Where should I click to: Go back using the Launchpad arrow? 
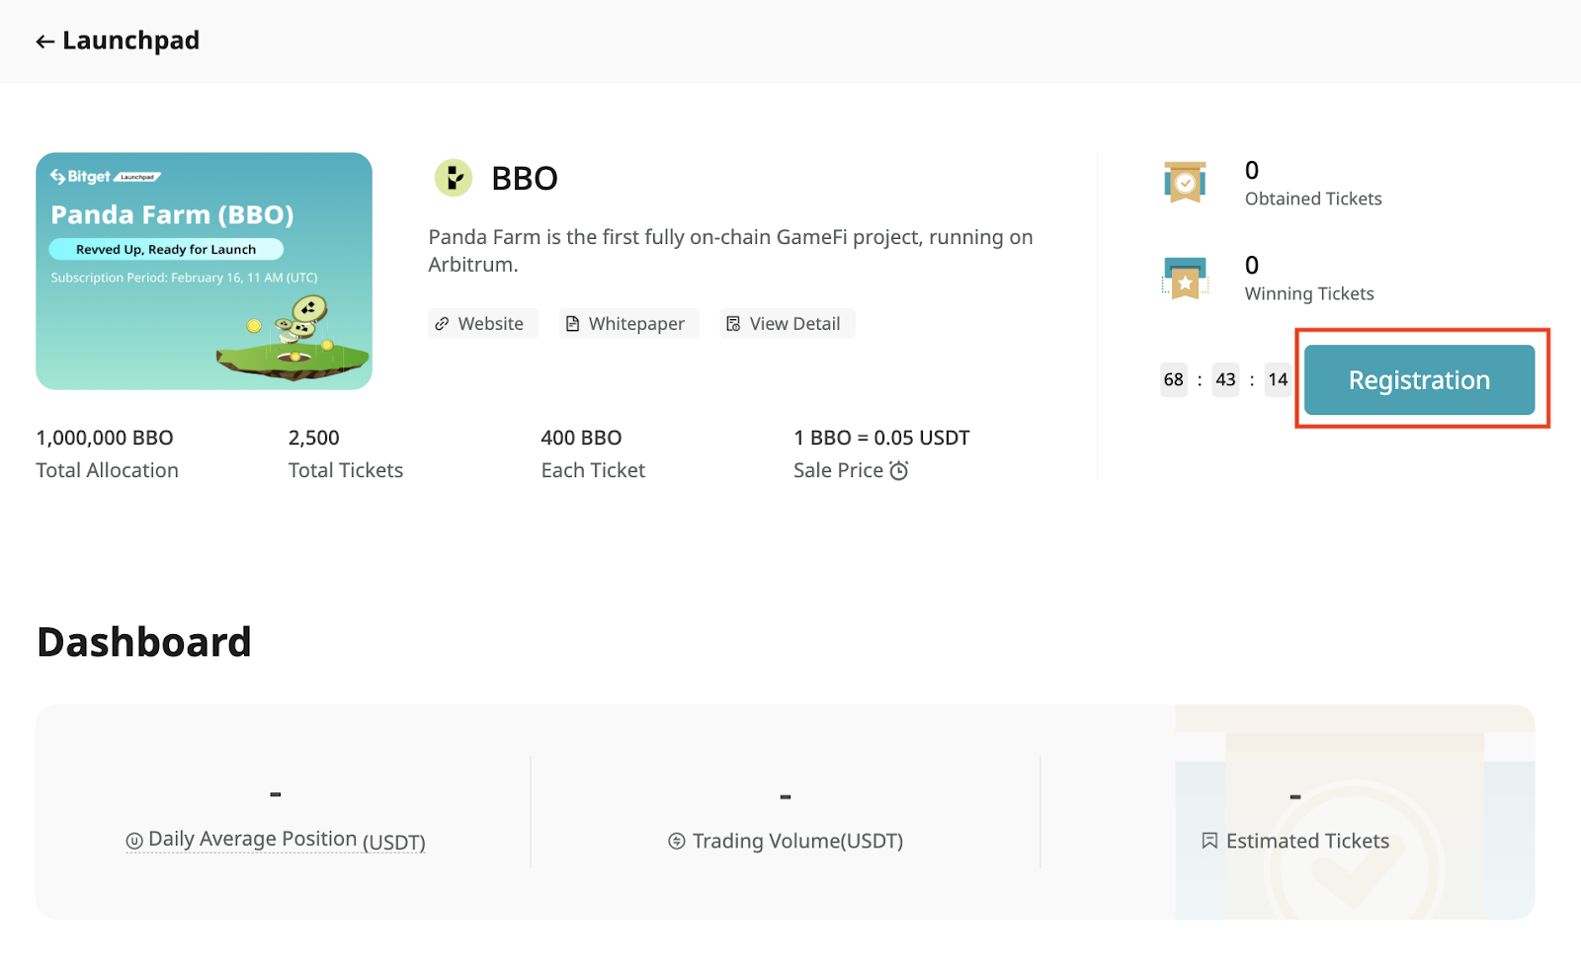point(44,41)
